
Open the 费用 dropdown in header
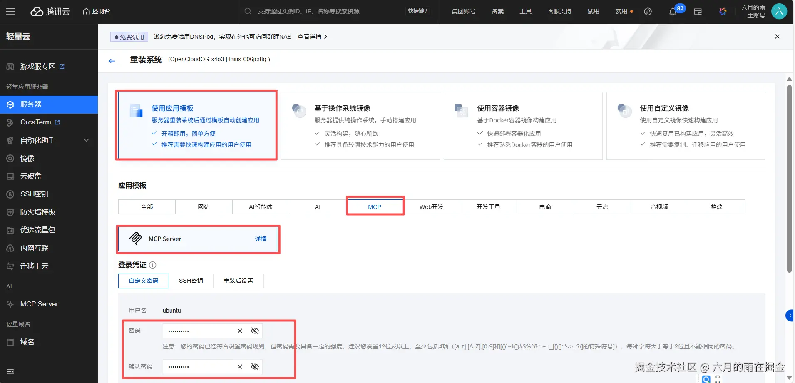(624, 11)
